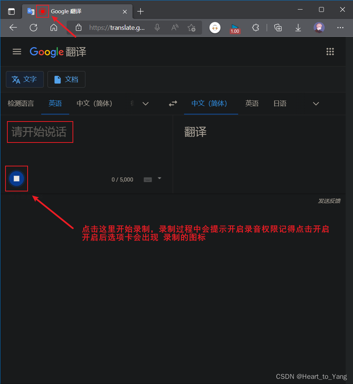Screen dimensions: 353x384
Task: Expand the input tools dropdown arrow beside the keyboard
Action: (160, 178)
